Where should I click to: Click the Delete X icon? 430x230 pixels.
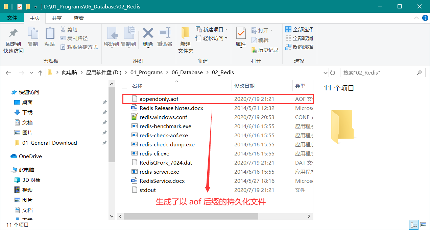pyautogui.click(x=148, y=34)
